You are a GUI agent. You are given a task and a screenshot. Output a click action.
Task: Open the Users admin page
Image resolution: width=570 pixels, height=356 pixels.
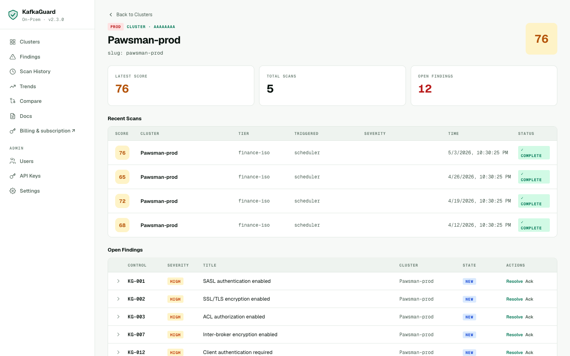(x=47, y=161)
